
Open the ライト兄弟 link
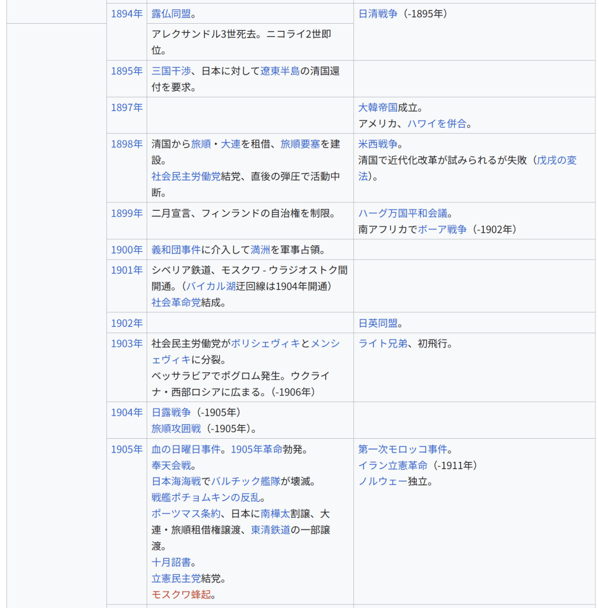(x=382, y=344)
